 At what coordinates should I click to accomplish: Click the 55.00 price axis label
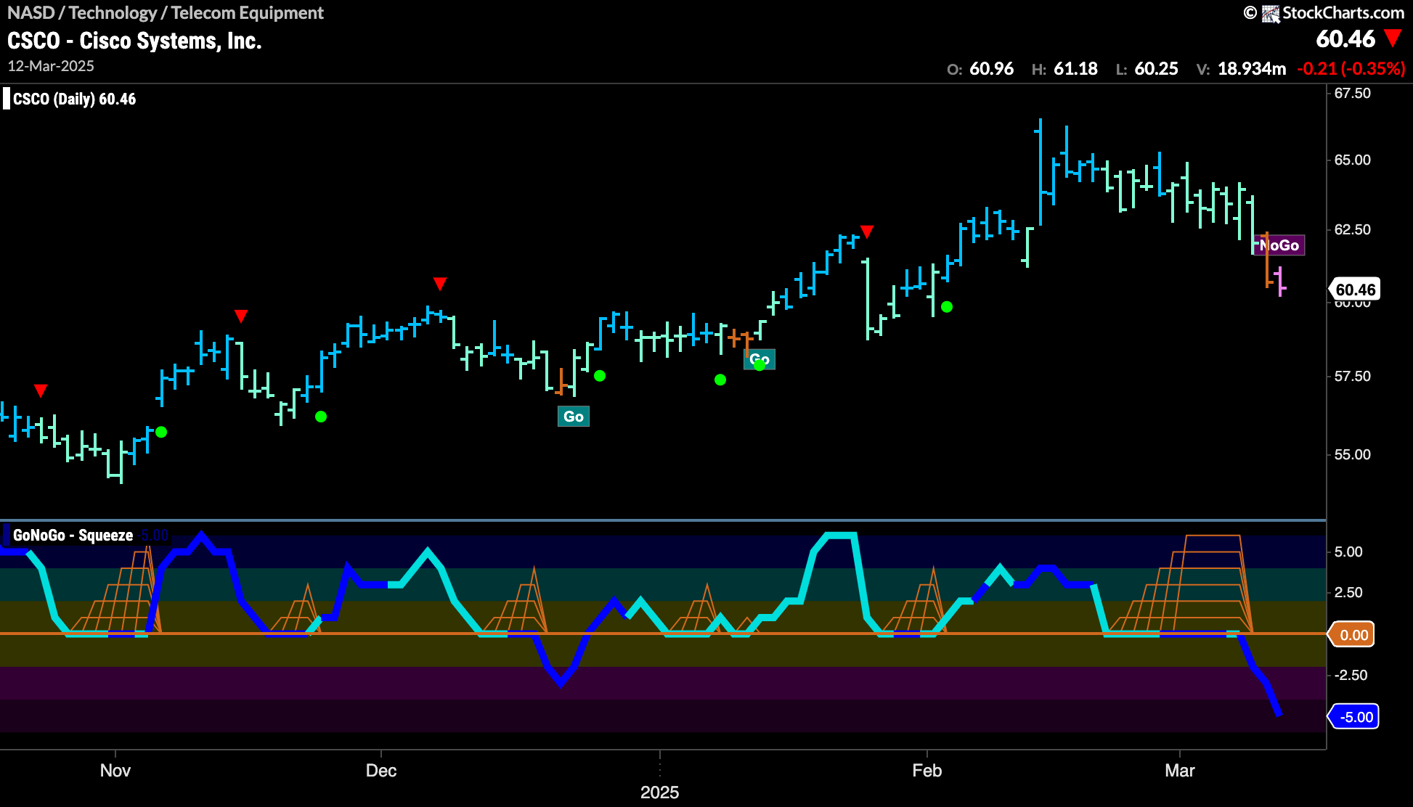coord(1353,454)
